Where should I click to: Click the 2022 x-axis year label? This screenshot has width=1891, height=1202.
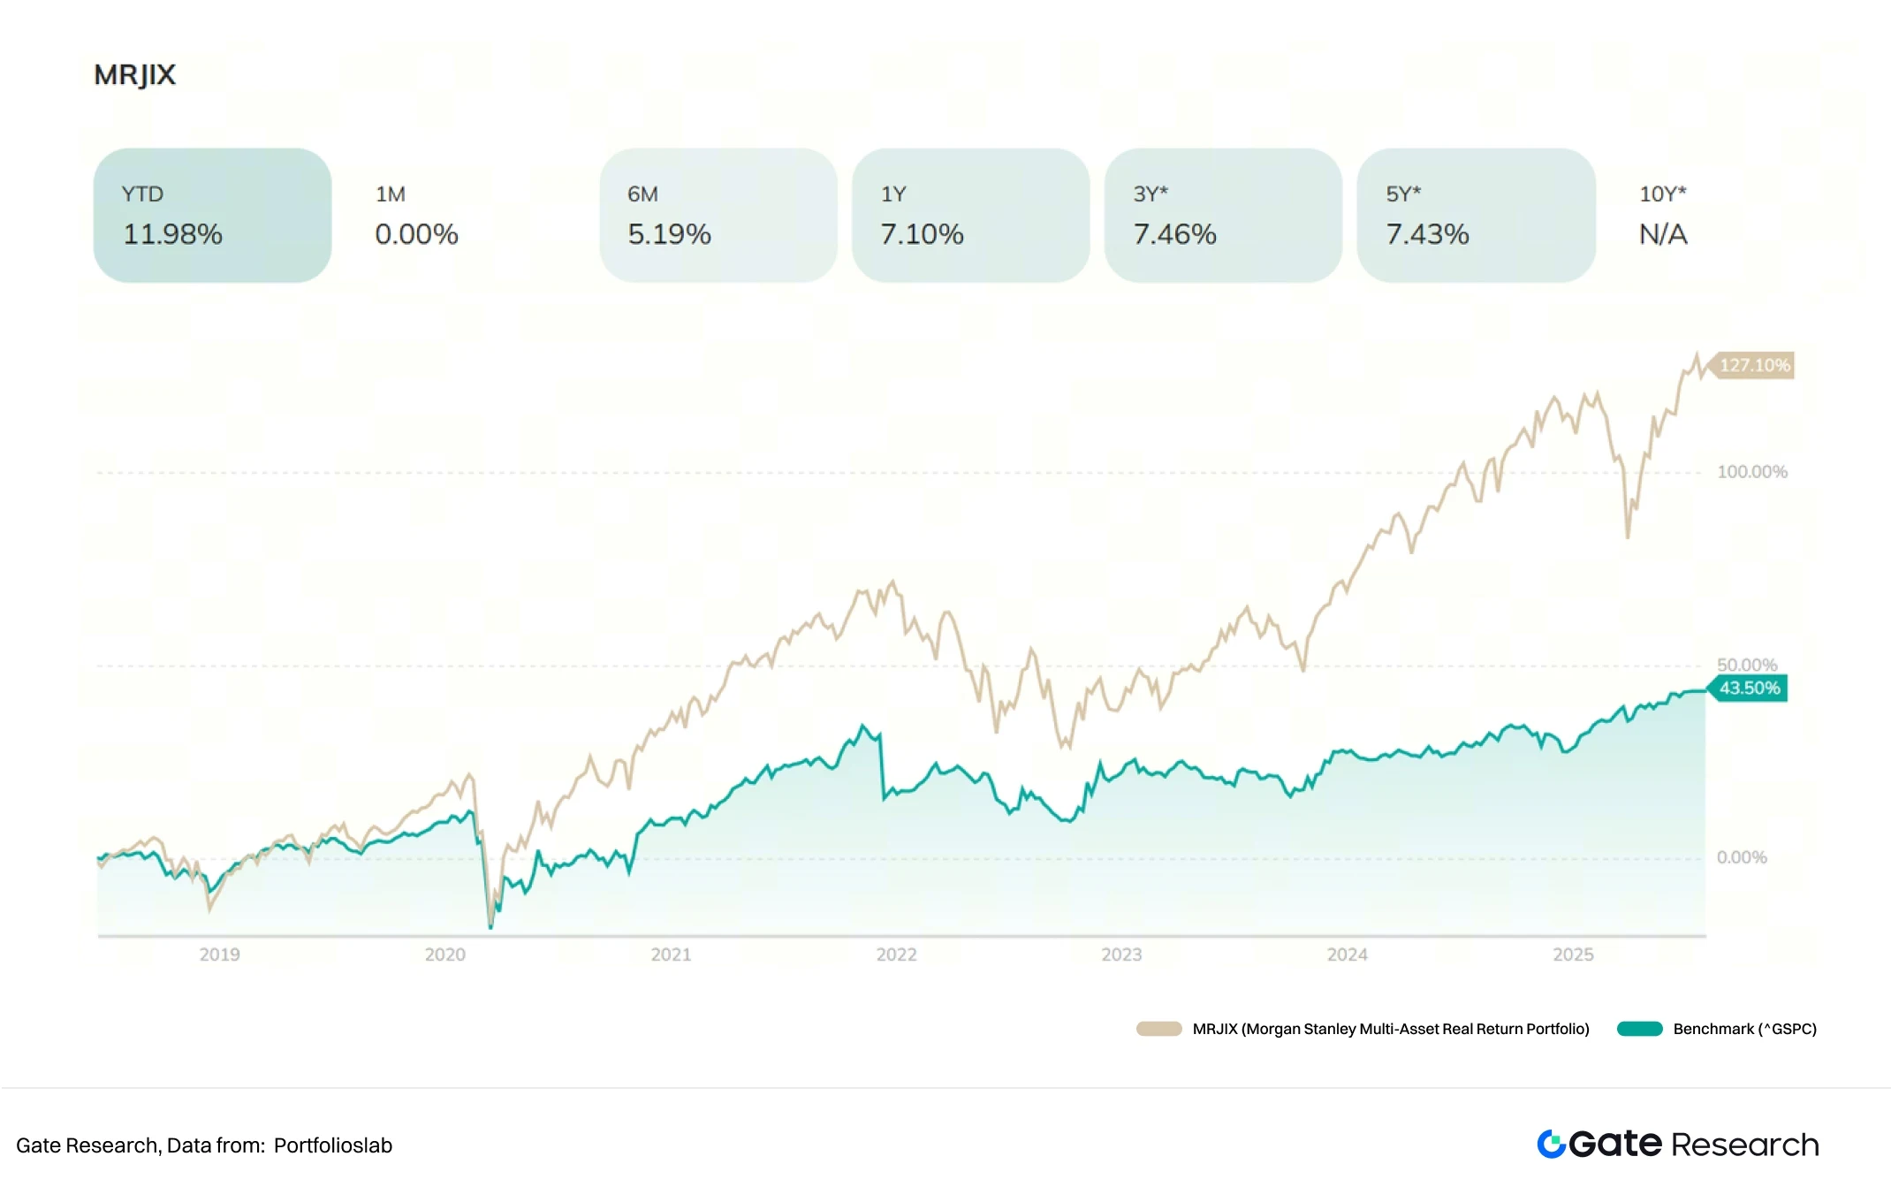896,955
